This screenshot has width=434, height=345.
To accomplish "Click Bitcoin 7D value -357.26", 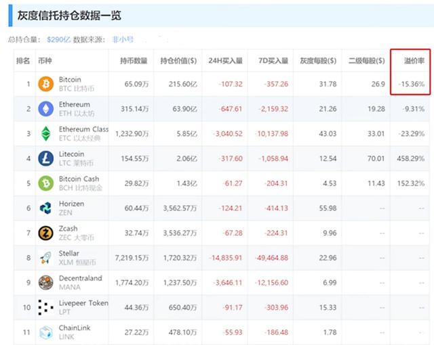I will [276, 84].
